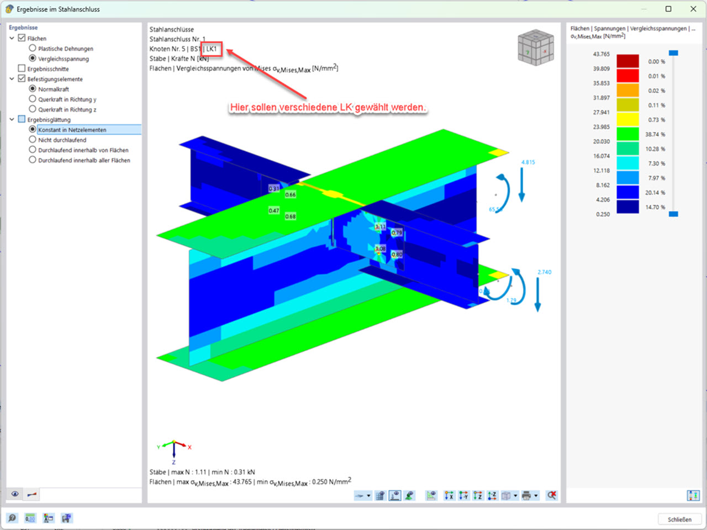707x530 pixels.
Task: Select the Normalkraft radio button
Action: click(33, 89)
